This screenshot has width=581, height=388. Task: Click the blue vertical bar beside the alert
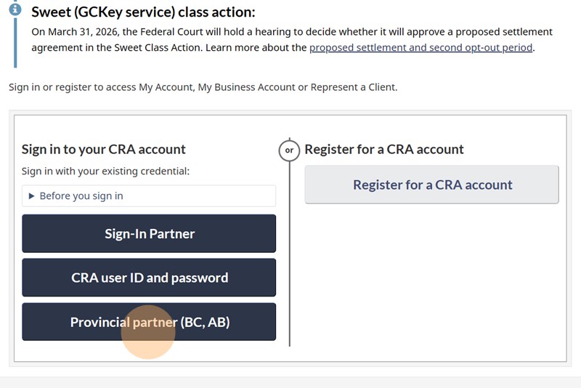(15, 44)
